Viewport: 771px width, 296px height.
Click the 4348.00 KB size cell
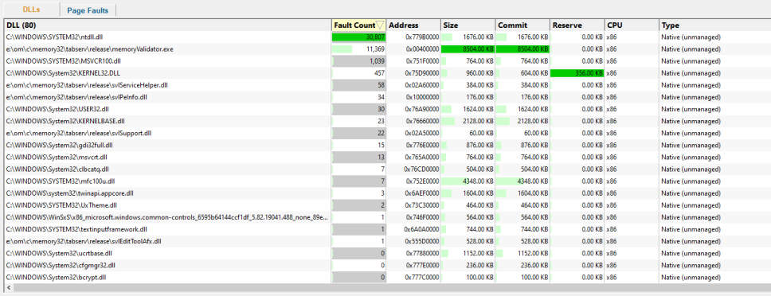pos(468,181)
